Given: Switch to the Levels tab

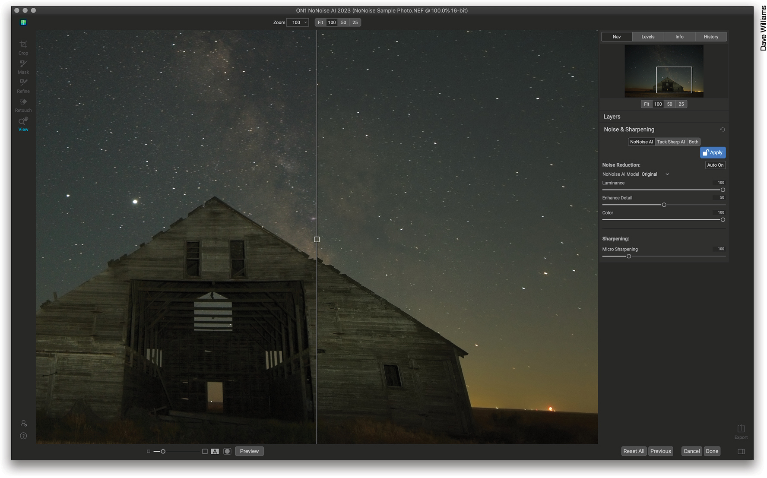Looking at the screenshot, I should (648, 37).
